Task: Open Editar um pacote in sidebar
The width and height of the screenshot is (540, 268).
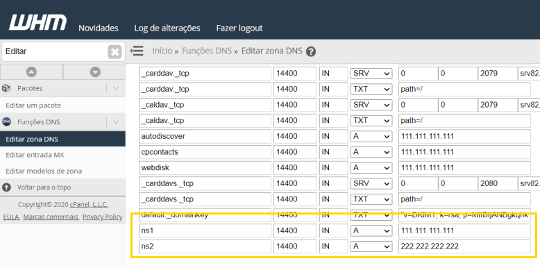Action: tap(33, 106)
